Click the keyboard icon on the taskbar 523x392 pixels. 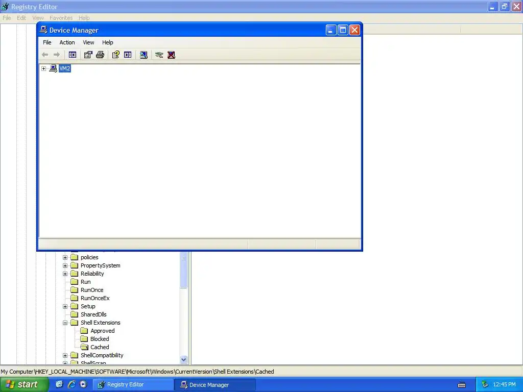pos(462,385)
